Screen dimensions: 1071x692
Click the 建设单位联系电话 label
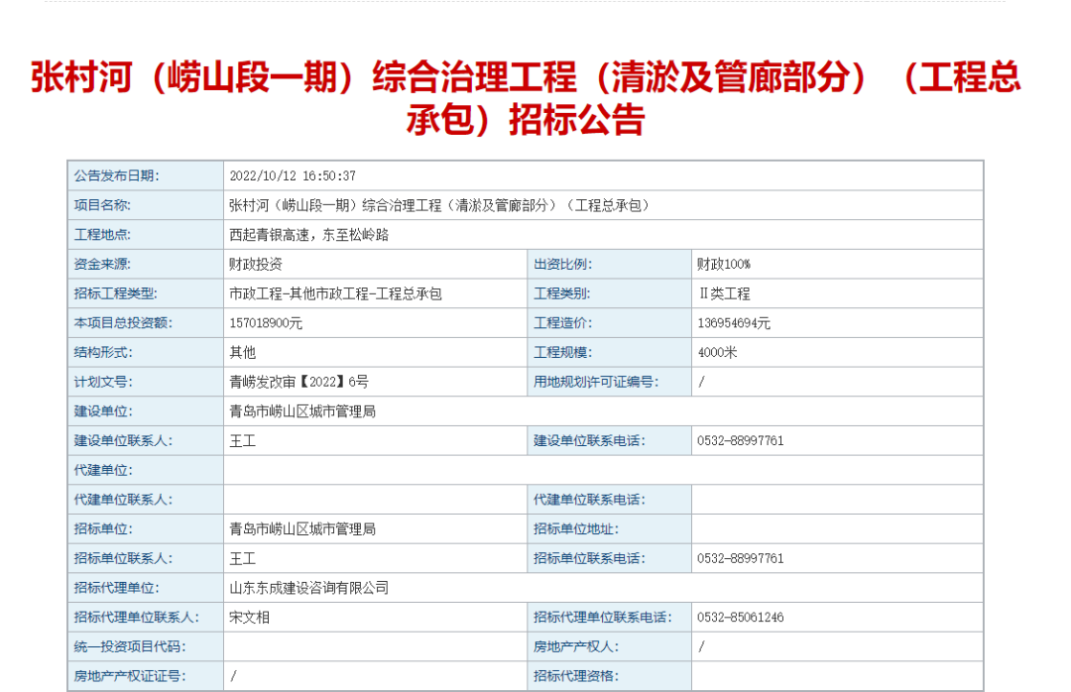(589, 440)
